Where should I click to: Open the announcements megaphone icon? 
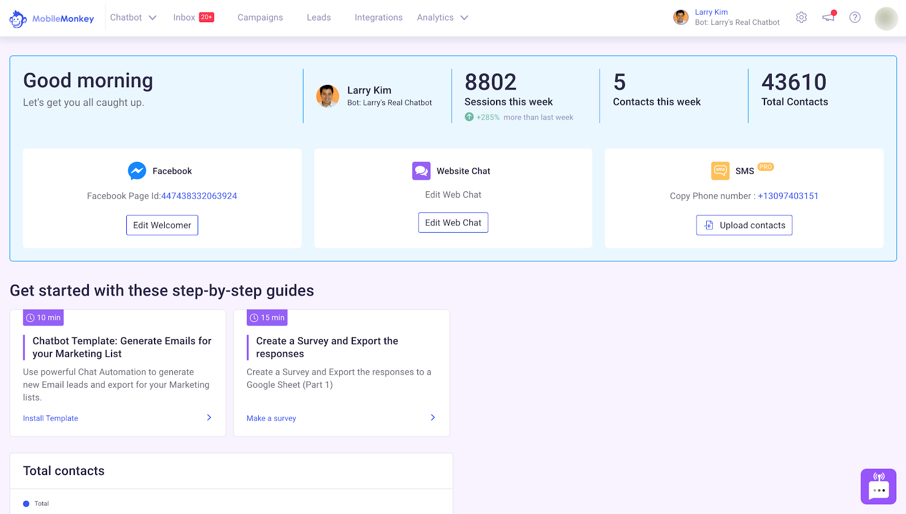(x=829, y=16)
